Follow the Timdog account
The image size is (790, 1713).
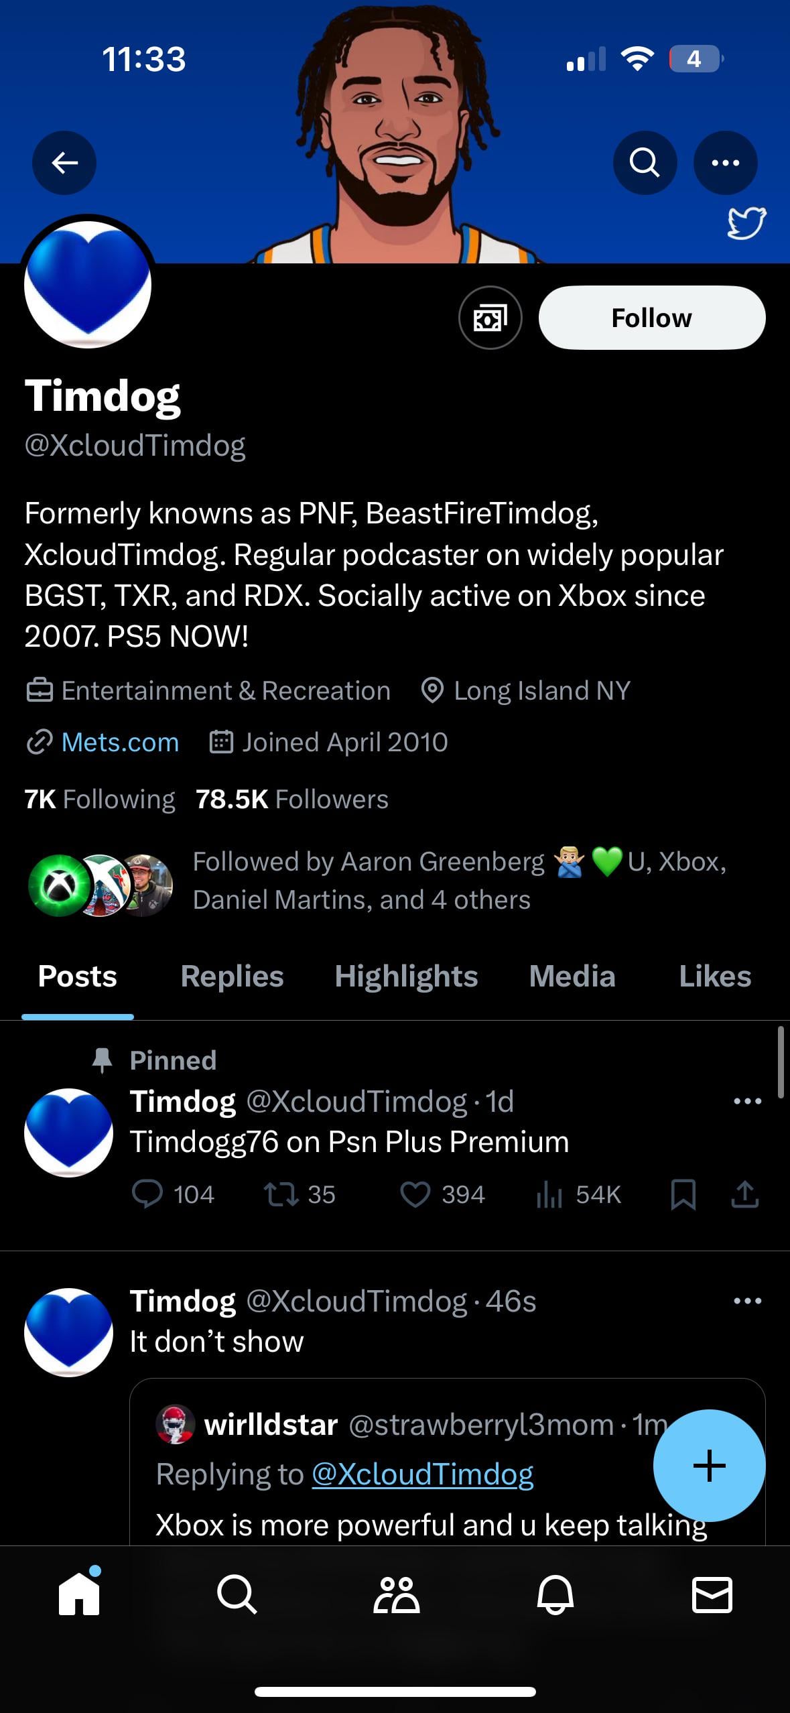click(x=651, y=318)
